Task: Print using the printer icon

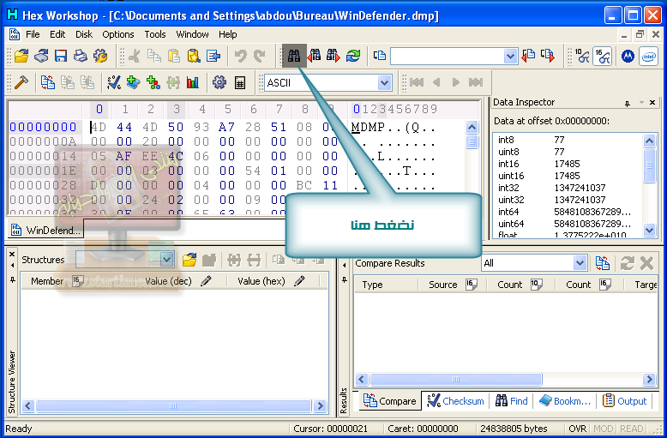Action: tap(81, 56)
